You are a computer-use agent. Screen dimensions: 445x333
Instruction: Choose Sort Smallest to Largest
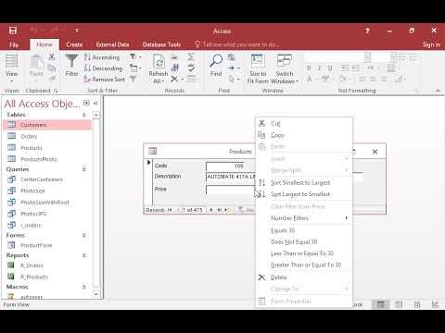304,183
